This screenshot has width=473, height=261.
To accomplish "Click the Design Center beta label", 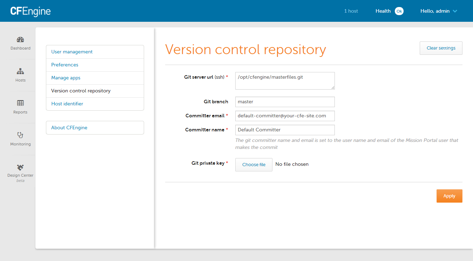I will click(x=20, y=178).
